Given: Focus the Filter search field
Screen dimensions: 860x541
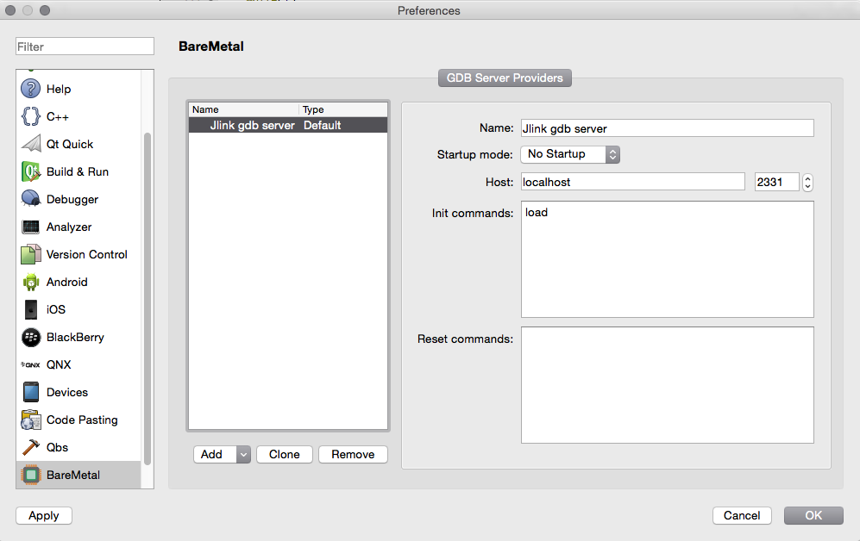Looking at the screenshot, I should [85, 47].
